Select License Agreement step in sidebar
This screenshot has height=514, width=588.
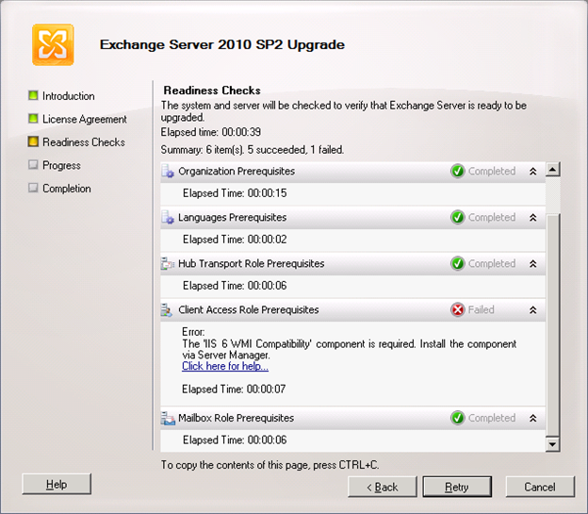click(84, 120)
